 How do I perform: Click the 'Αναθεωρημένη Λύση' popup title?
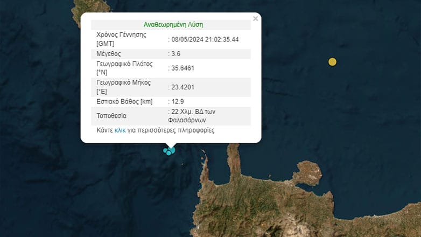(173, 25)
